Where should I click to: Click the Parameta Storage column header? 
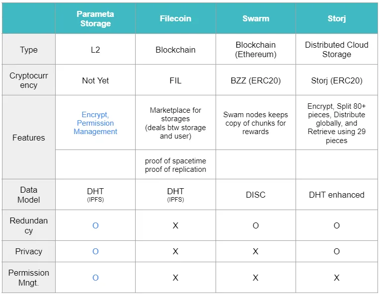click(x=95, y=19)
